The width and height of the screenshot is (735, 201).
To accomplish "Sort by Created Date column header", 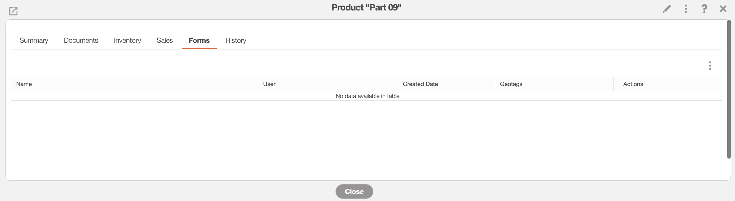I will 420,84.
